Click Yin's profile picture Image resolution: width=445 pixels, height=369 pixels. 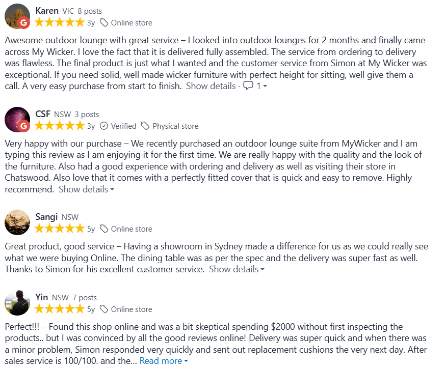pyautogui.click(x=17, y=303)
